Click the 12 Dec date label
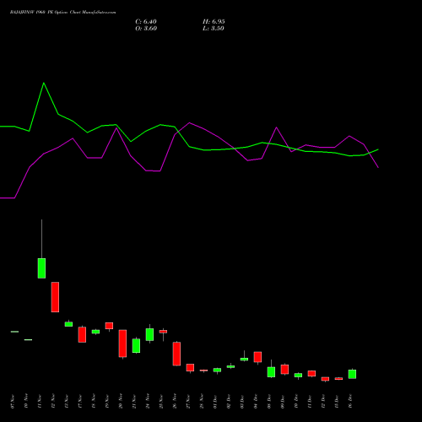 pyautogui.click(x=323, y=402)
